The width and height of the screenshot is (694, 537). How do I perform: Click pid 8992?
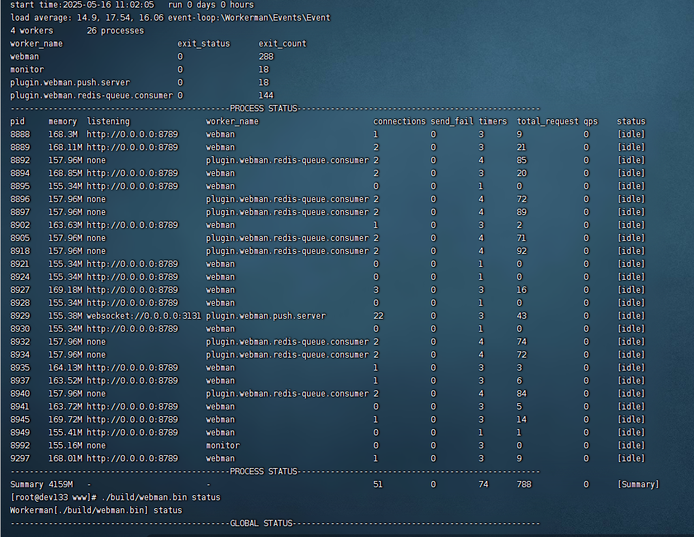coord(20,446)
